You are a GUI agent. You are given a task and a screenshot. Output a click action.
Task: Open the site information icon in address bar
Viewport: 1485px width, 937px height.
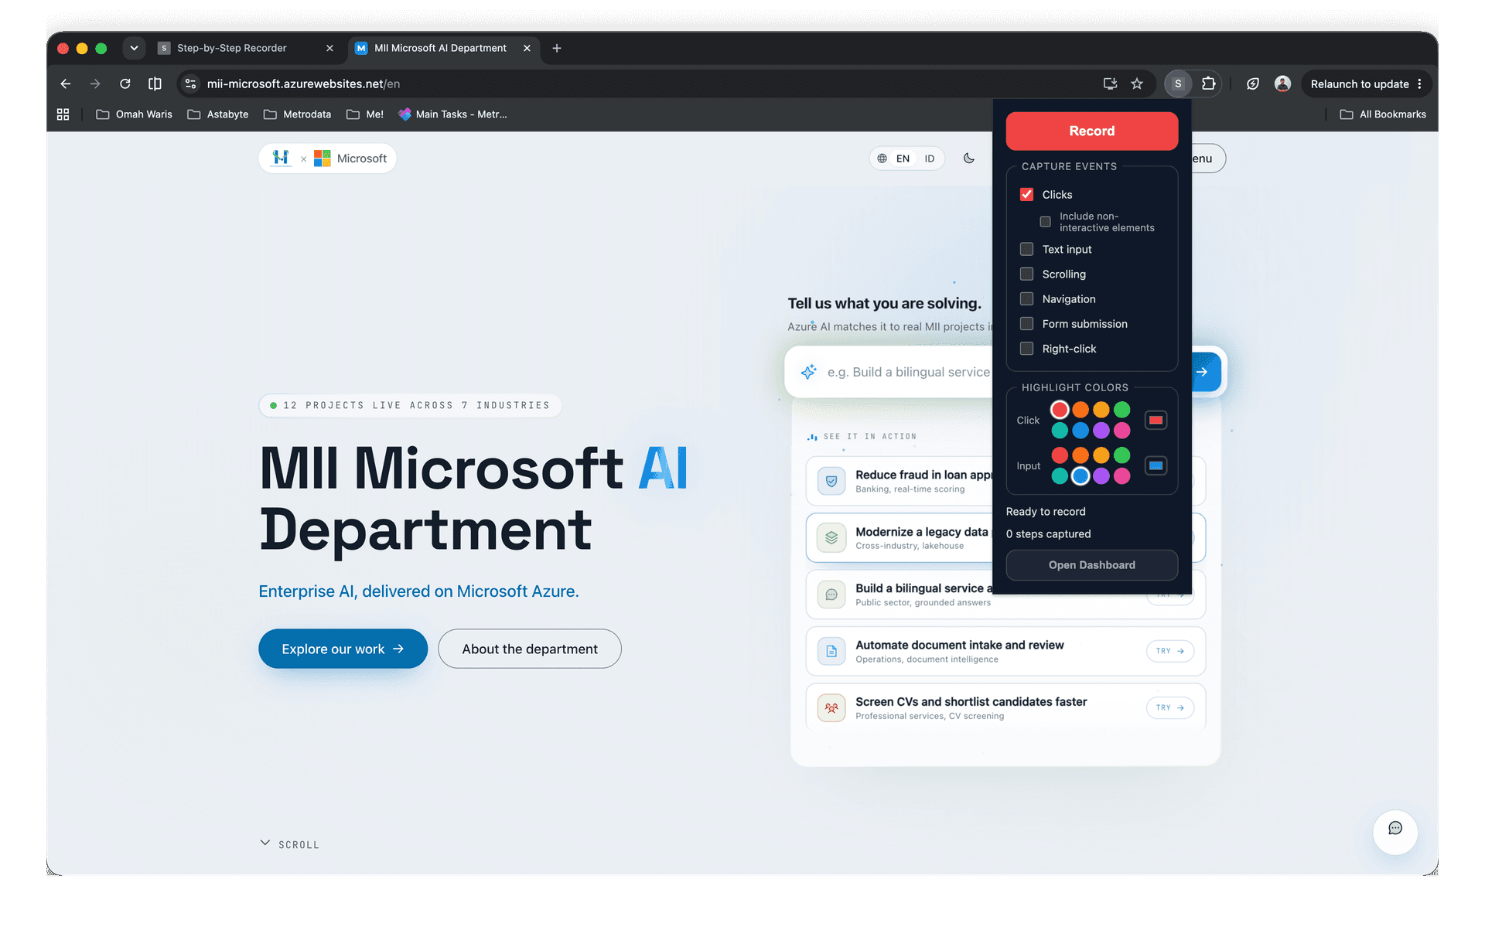point(191,83)
